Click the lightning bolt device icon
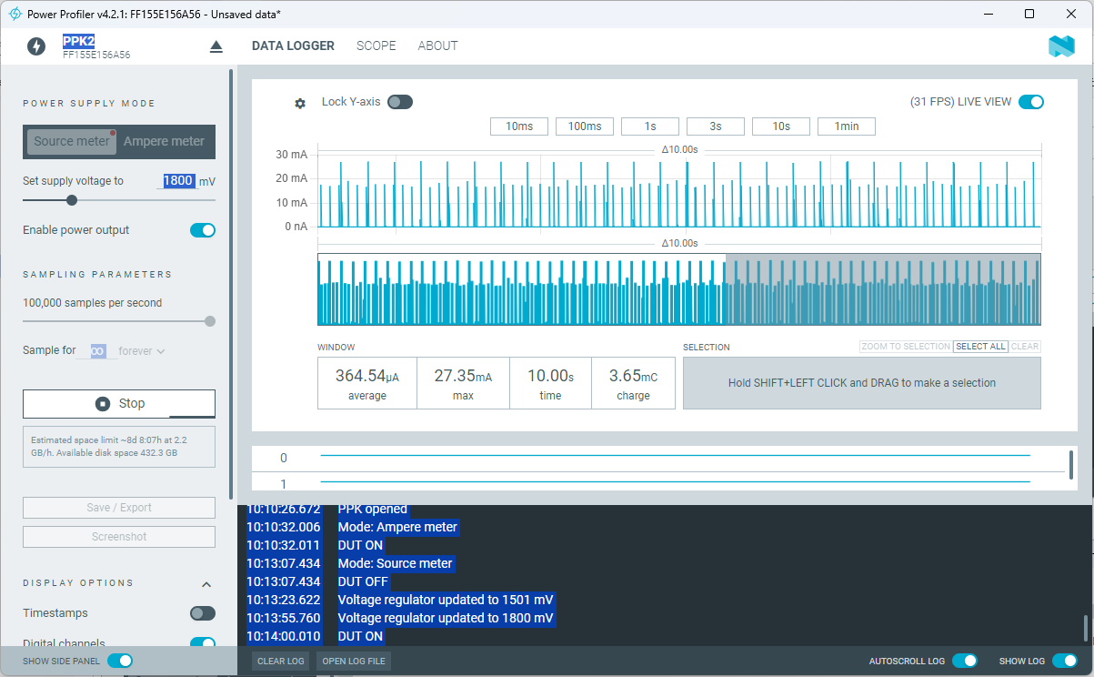1094x677 pixels. [36, 46]
